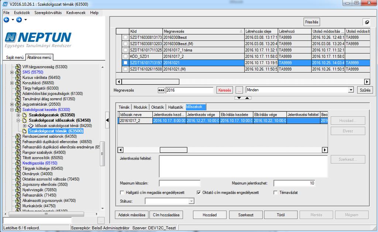Expand the SMS (55750) tree node

point(12,72)
